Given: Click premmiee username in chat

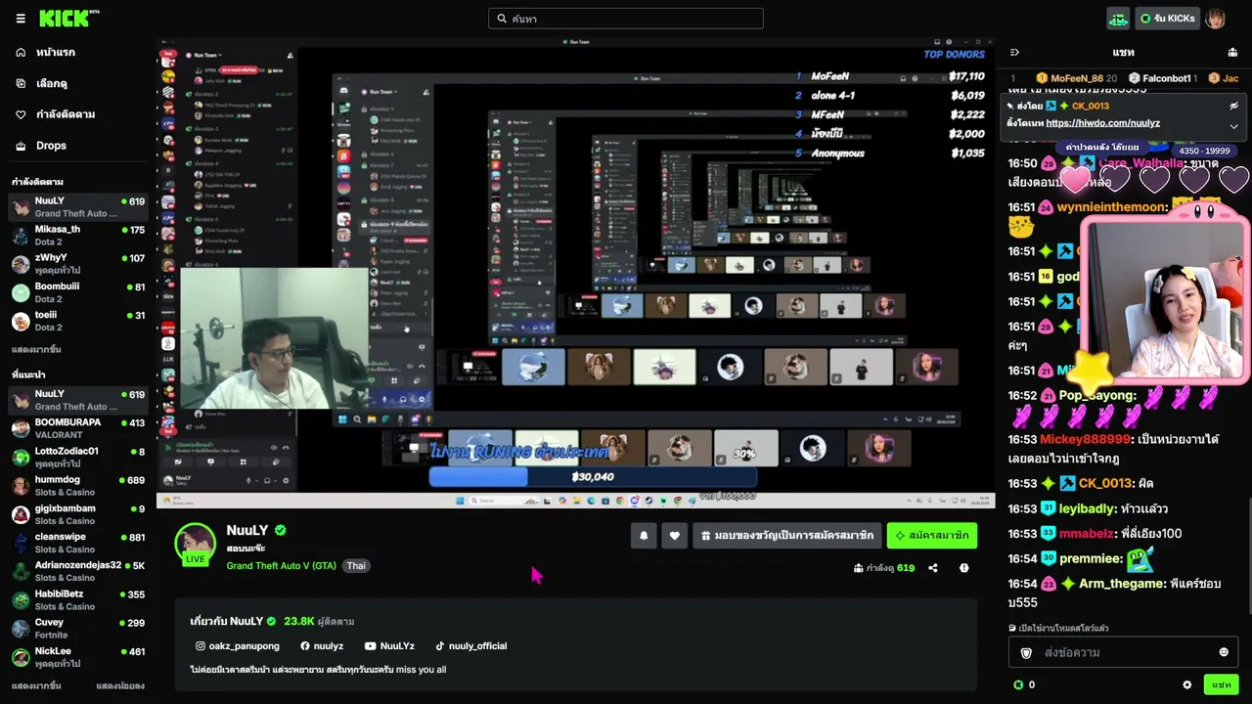Looking at the screenshot, I should (x=1090, y=559).
